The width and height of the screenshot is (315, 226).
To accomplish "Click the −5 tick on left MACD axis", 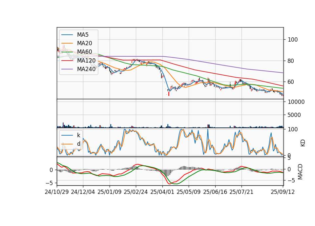I will tap(49, 183).
